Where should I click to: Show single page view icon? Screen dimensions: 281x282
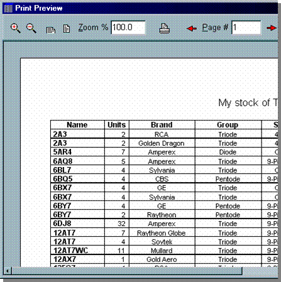67,29
